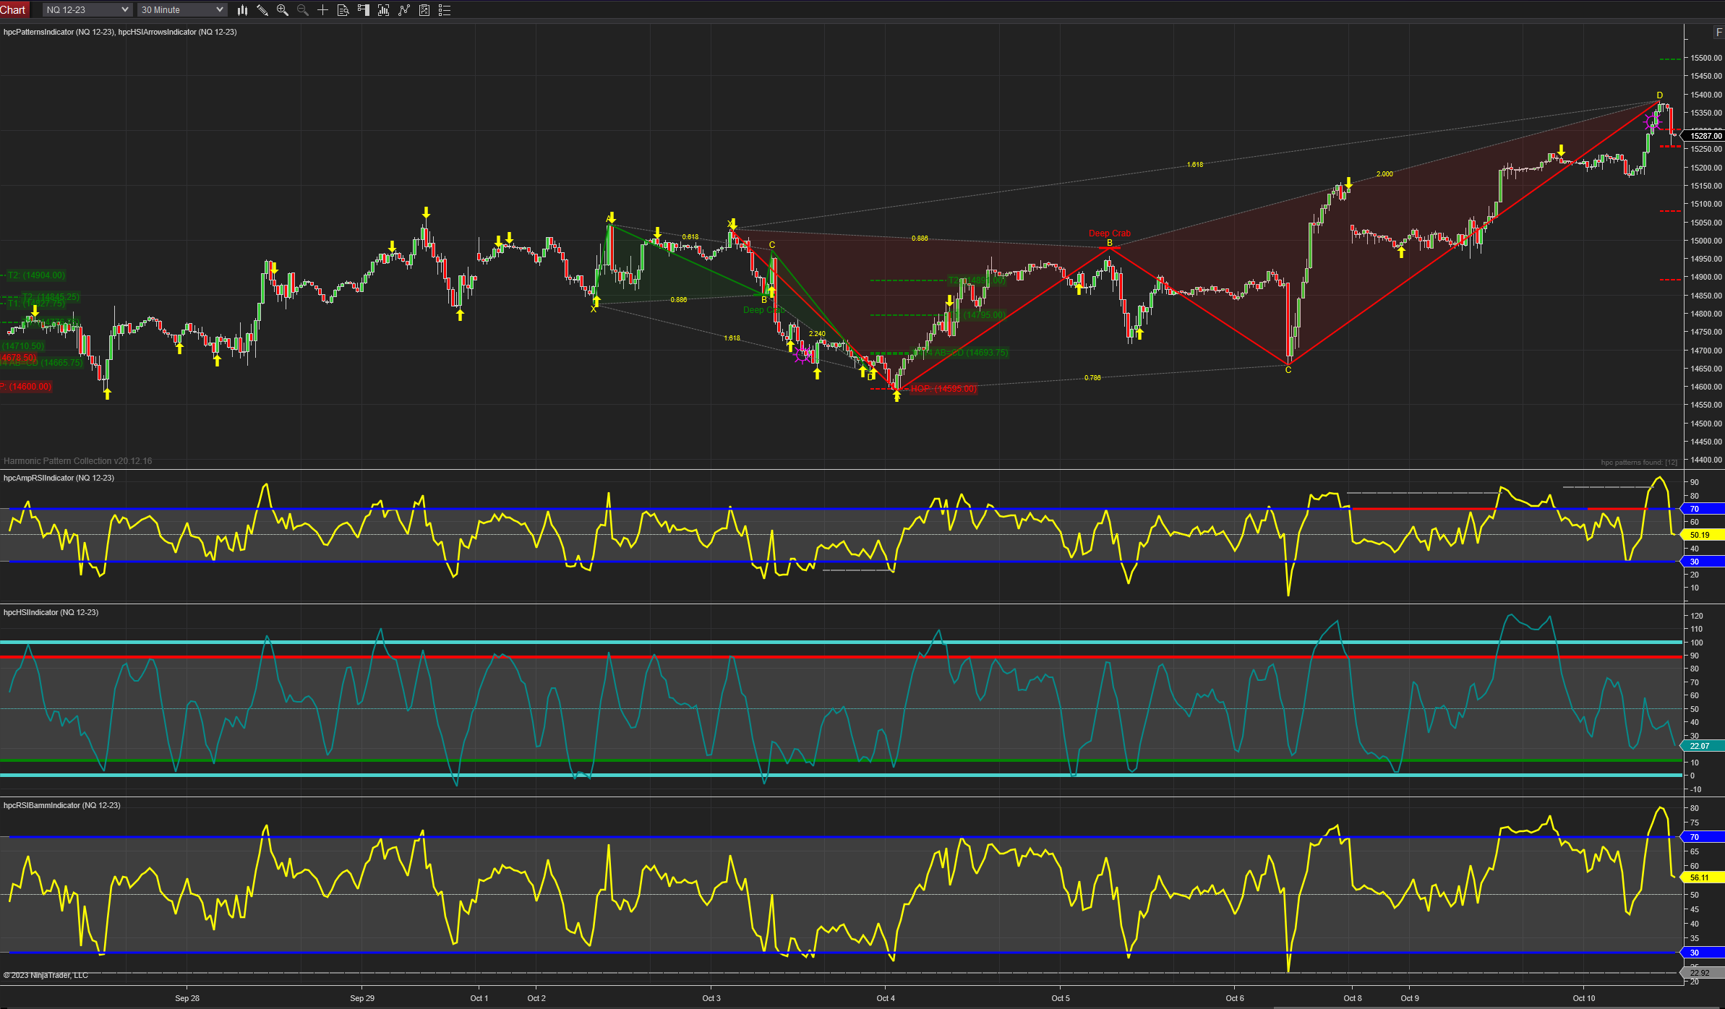Open the Strategies icon in toolbar
Viewport: 1725px width, 1009px height.
coord(424,10)
